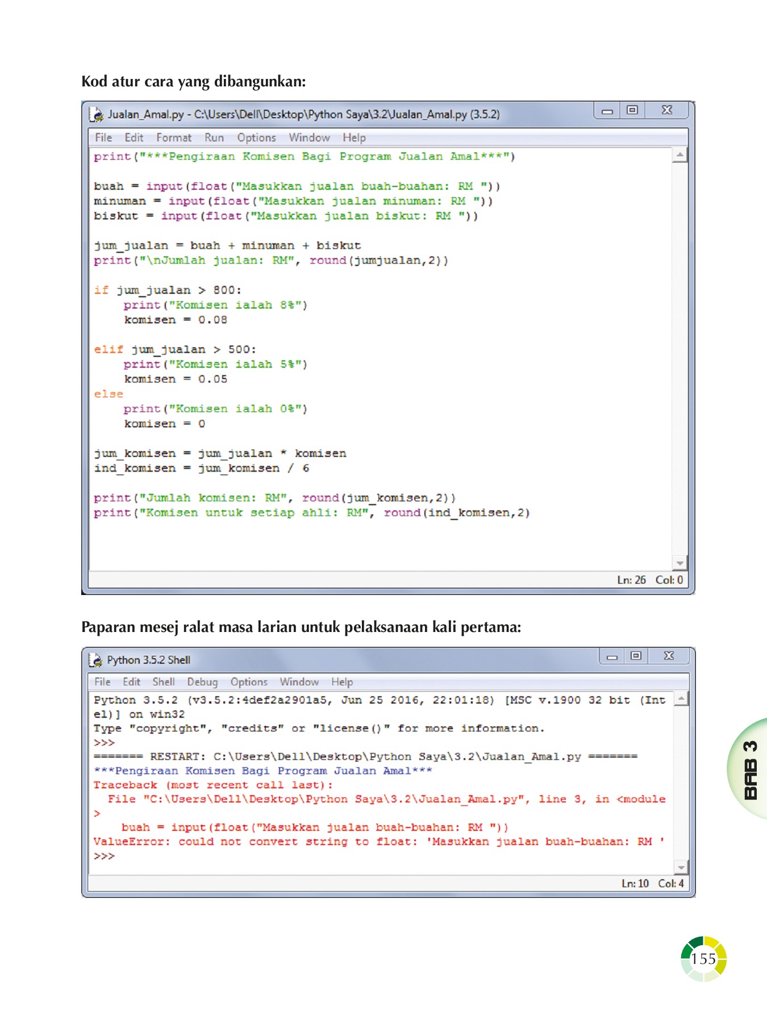Close the Jualan_Amal.py editor window
Viewport: 767px width, 1023px height.
point(667,110)
